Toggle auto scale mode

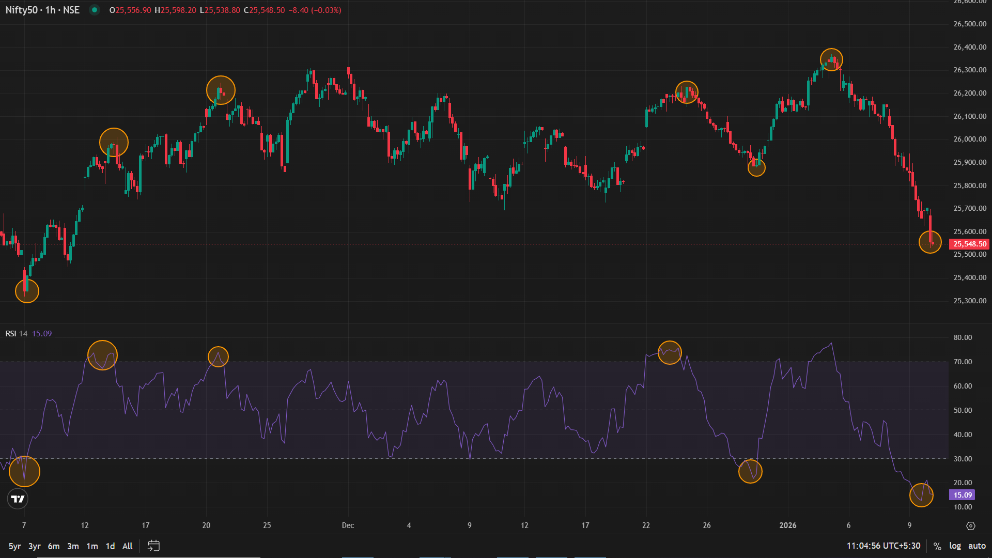[x=977, y=546]
